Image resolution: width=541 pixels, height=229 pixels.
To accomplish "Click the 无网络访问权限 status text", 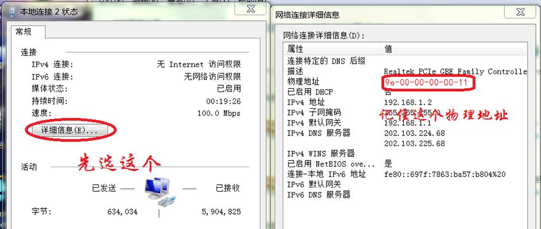I will pos(212,76).
